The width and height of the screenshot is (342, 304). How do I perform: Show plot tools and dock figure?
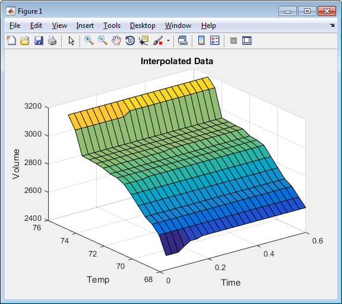tap(247, 40)
